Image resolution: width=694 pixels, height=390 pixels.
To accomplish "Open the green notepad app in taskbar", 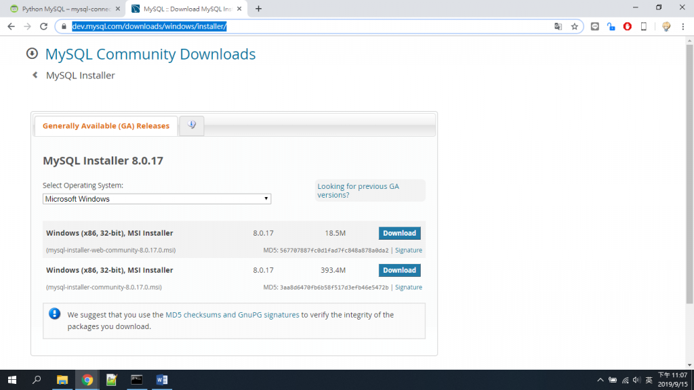I will pyautogui.click(x=112, y=380).
